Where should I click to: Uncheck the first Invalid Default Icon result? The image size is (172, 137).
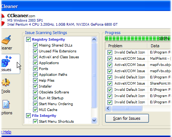tap(110, 52)
